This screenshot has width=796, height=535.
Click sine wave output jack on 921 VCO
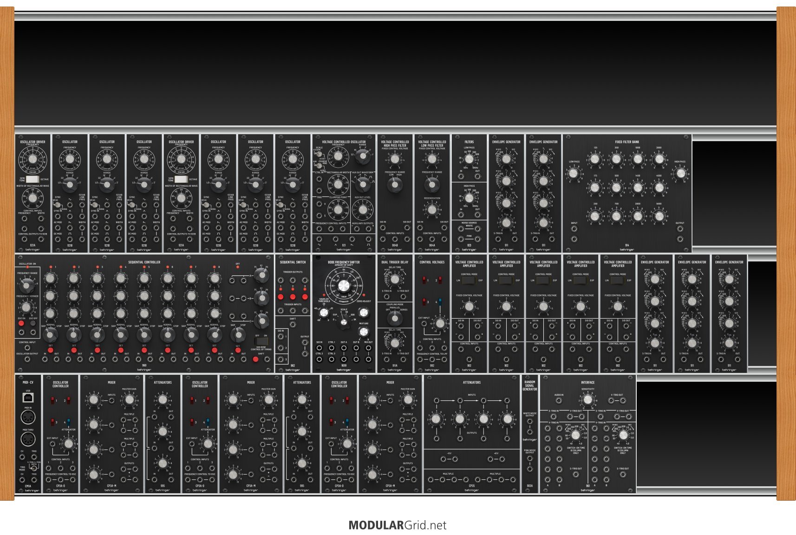[319, 239]
